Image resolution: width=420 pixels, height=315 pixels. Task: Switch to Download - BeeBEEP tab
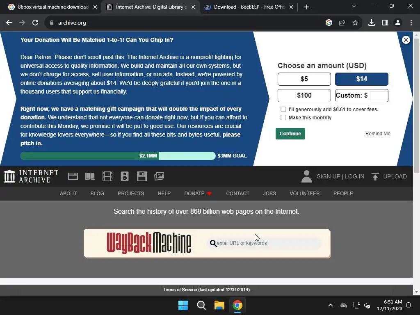pyautogui.click(x=249, y=7)
